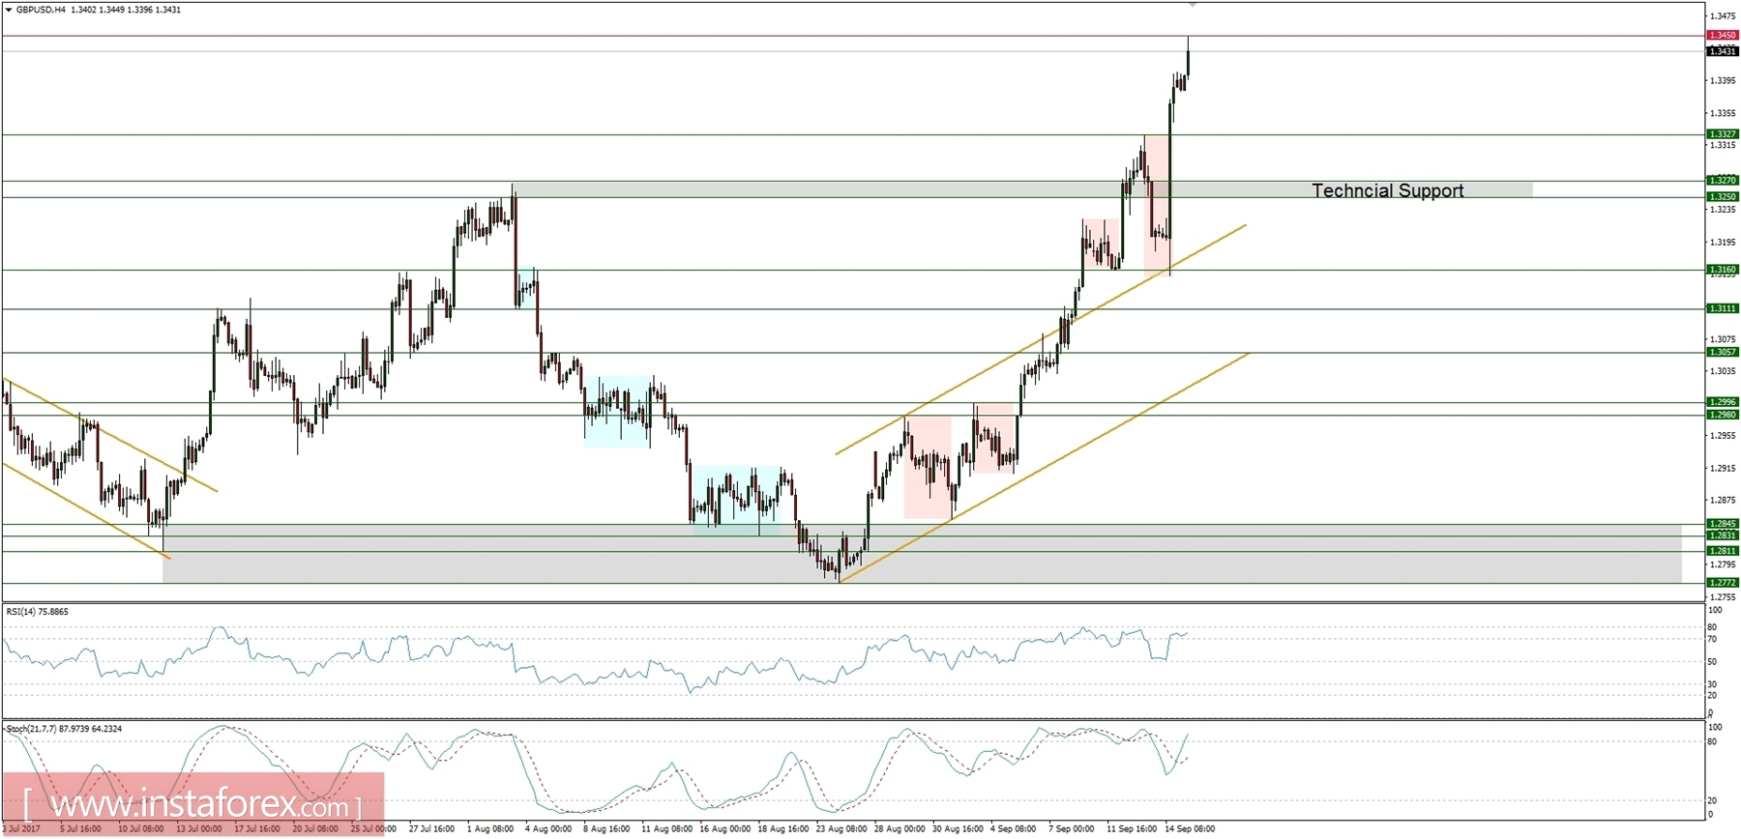Select the pink rectangle near 28 Aug candles
1741x839 pixels.
point(928,468)
